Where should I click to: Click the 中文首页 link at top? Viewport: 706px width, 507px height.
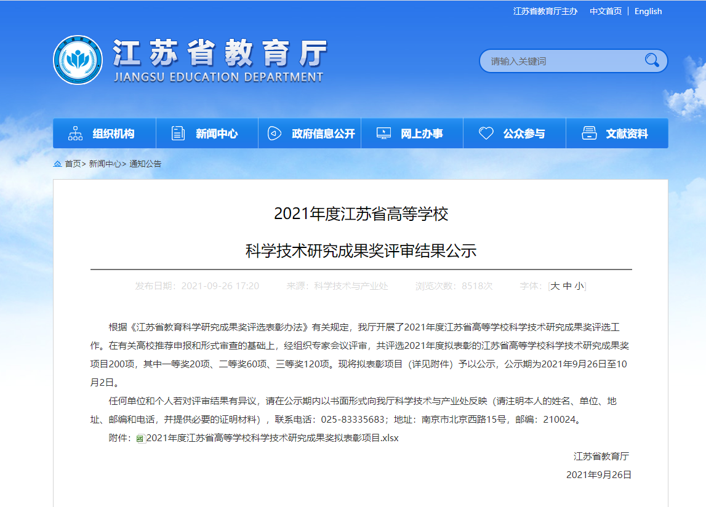[x=606, y=11]
